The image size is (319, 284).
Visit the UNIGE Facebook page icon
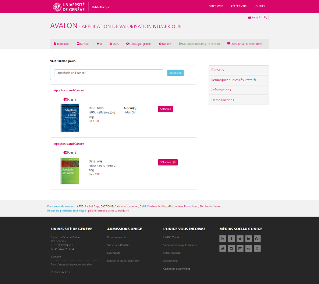(x=231, y=239)
